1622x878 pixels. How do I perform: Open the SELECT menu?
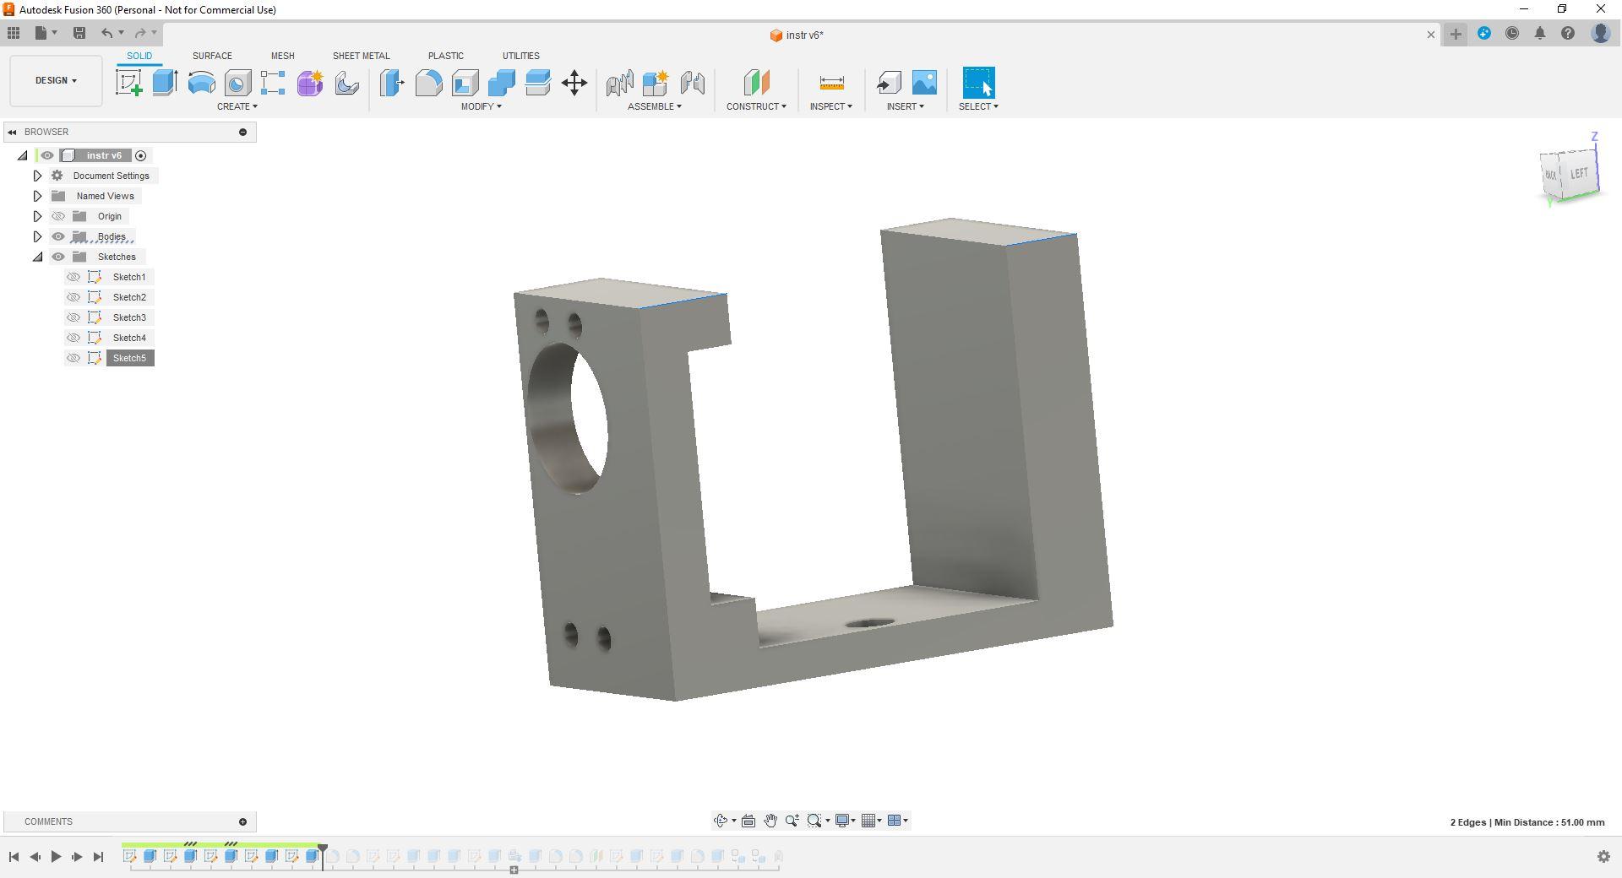[x=978, y=106]
